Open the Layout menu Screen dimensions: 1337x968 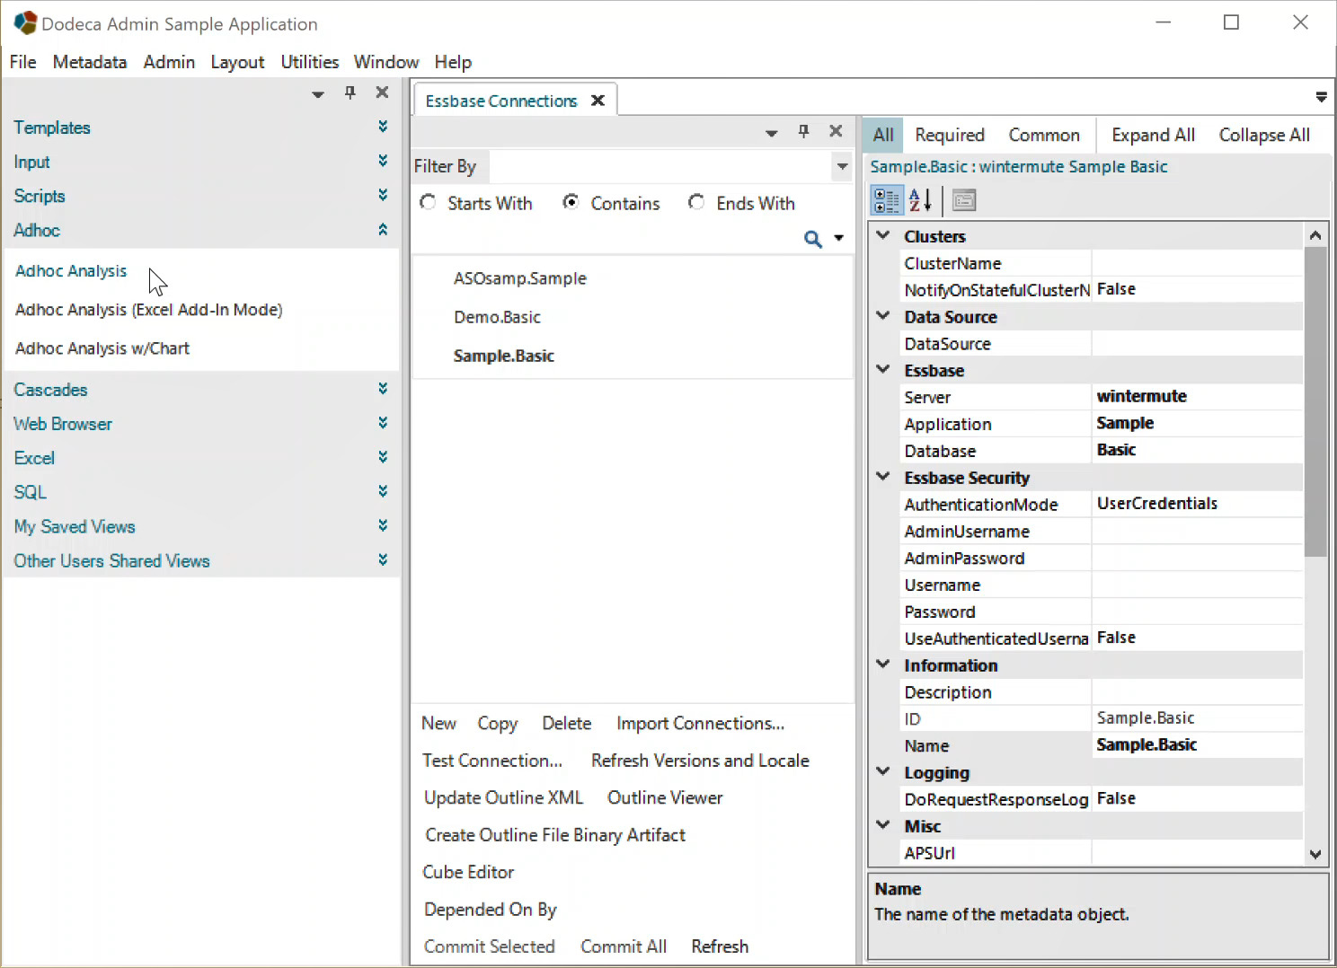coord(237,62)
